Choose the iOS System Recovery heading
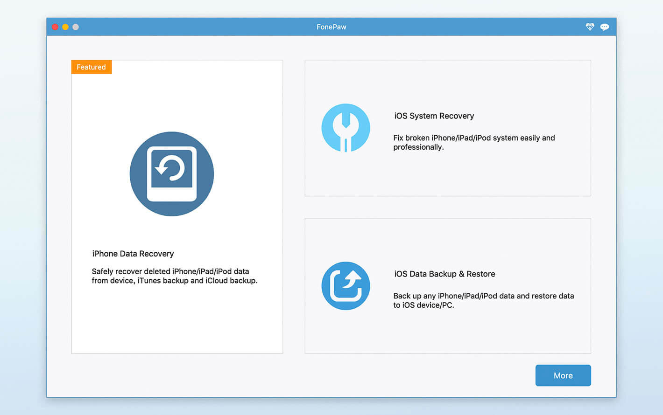 click(x=434, y=116)
